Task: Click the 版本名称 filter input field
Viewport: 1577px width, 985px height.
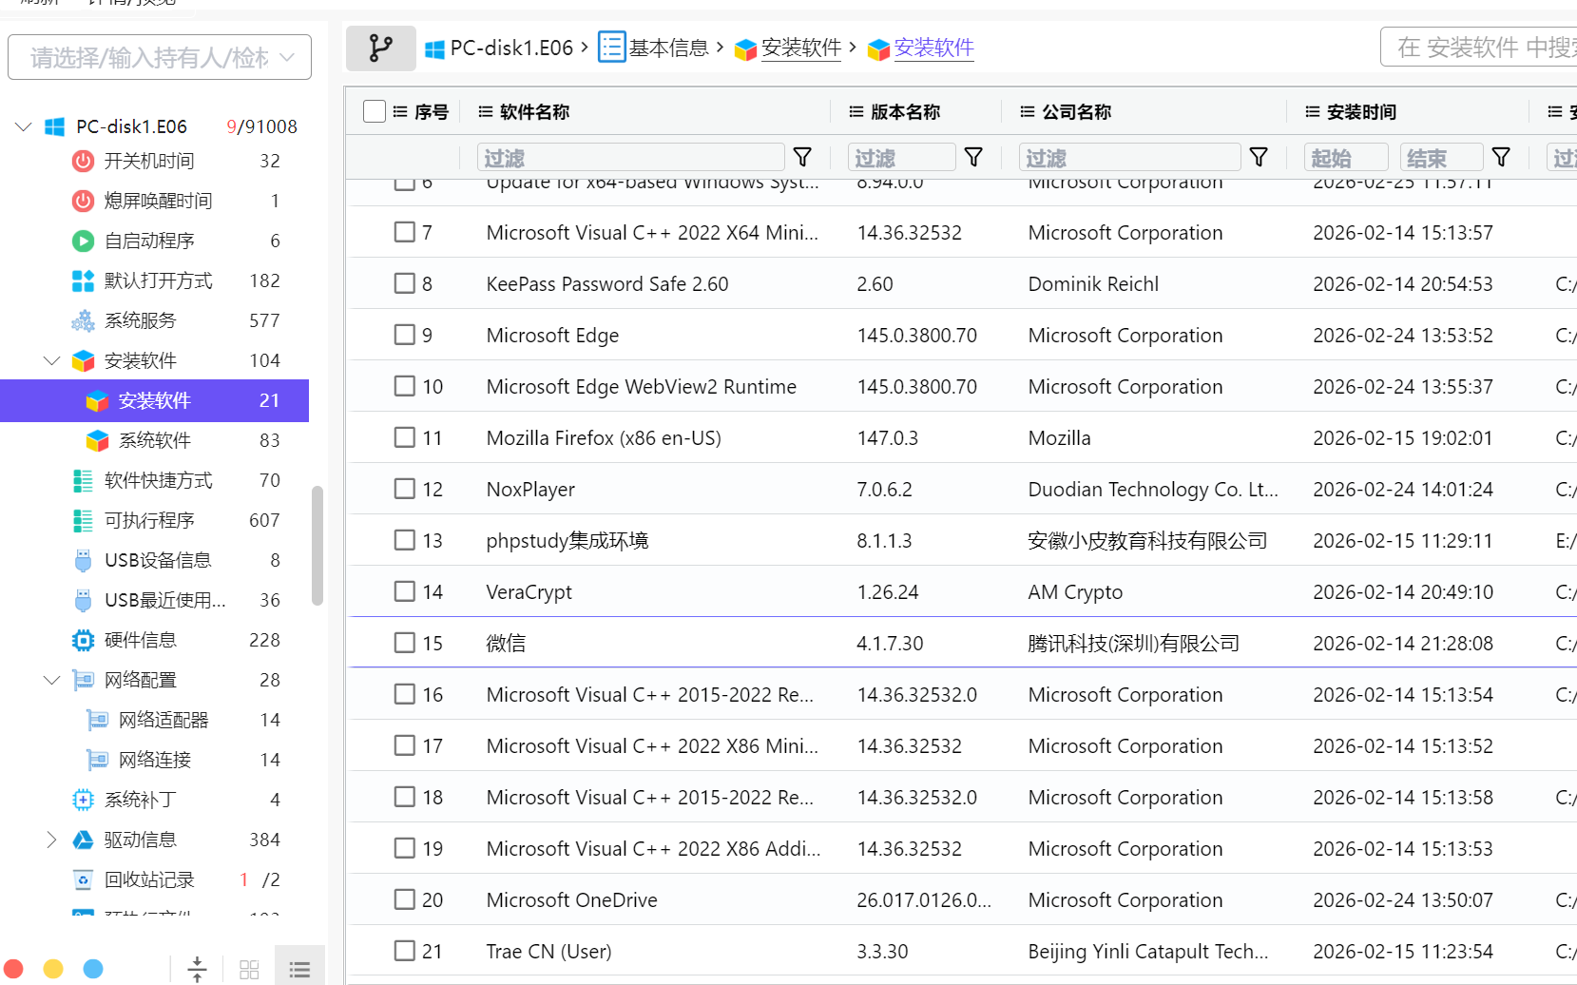Action: 901,157
